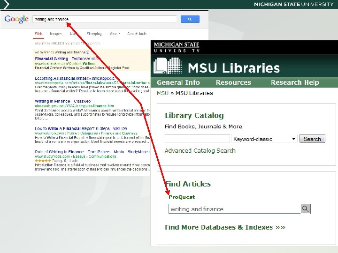The image size is (338, 253).
Task: Click the classweb.gmu.edu result URL
Action: point(74,106)
